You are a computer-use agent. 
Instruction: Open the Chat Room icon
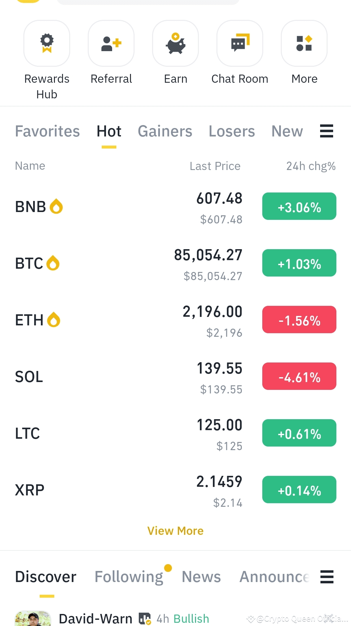click(x=240, y=43)
